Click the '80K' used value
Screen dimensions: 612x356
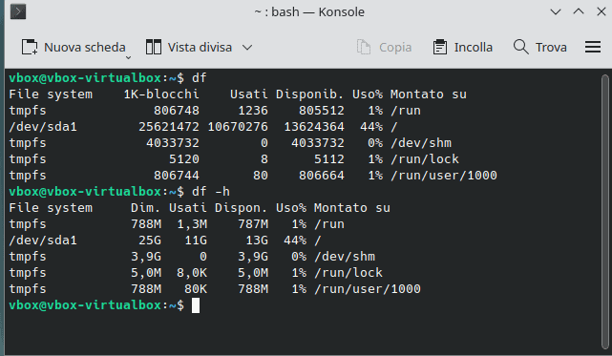(196, 289)
